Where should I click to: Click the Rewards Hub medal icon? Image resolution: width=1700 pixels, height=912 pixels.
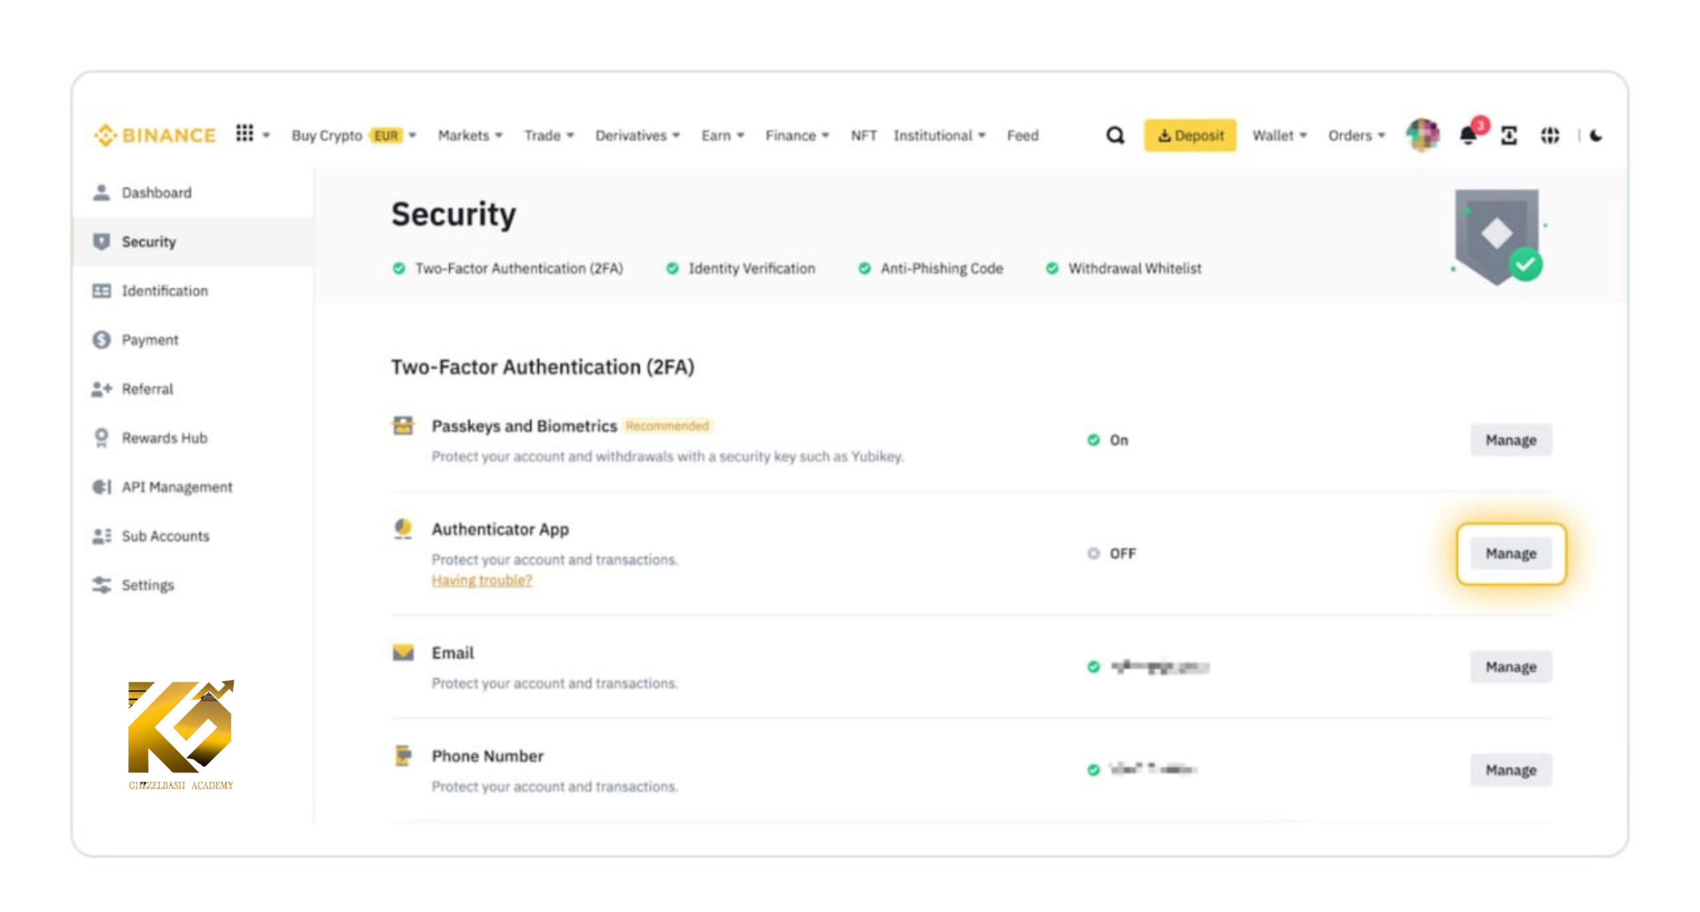pyautogui.click(x=102, y=438)
